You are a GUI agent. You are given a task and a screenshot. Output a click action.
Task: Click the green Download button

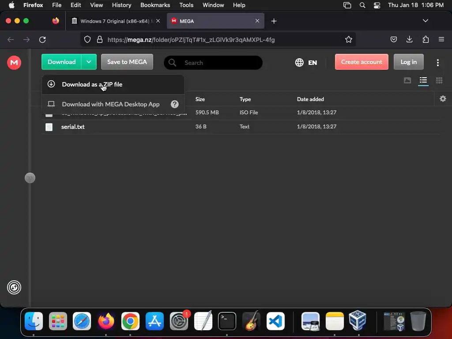coord(61,62)
